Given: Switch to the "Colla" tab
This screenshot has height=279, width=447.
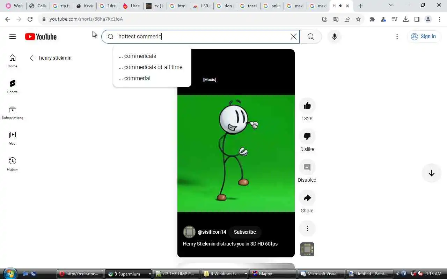Looking at the screenshot, I should (38, 6).
